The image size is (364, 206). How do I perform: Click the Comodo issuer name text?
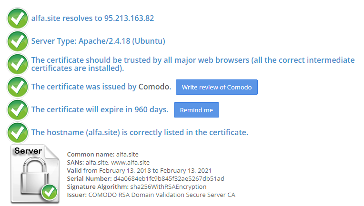coord(155,87)
